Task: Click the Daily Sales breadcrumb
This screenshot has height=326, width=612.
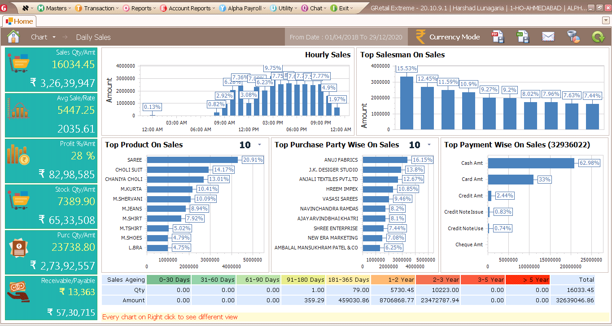Action: coord(93,37)
